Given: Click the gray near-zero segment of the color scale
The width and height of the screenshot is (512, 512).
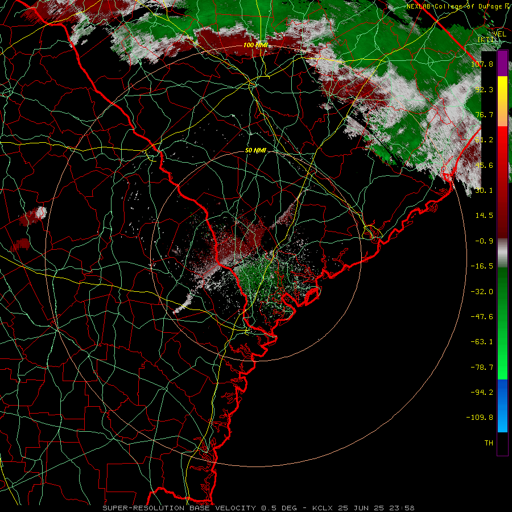Looking at the screenshot, I should [x=502, y=253].
